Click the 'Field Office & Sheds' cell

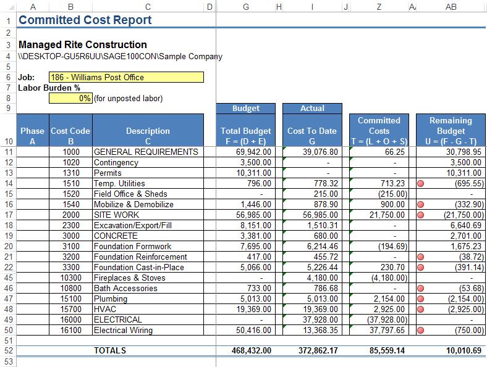[148, 194]
